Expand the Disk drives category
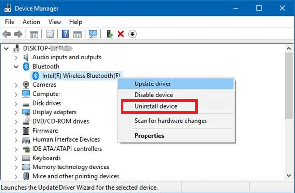Screen dimensions: 295x193 pyautogui.click(x=16, y=103)
